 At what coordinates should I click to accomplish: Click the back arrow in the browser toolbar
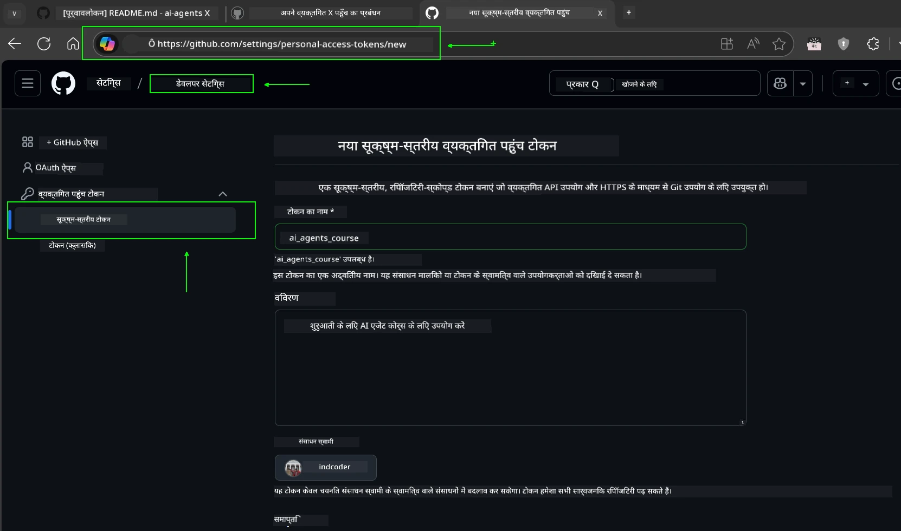point(14,44)
